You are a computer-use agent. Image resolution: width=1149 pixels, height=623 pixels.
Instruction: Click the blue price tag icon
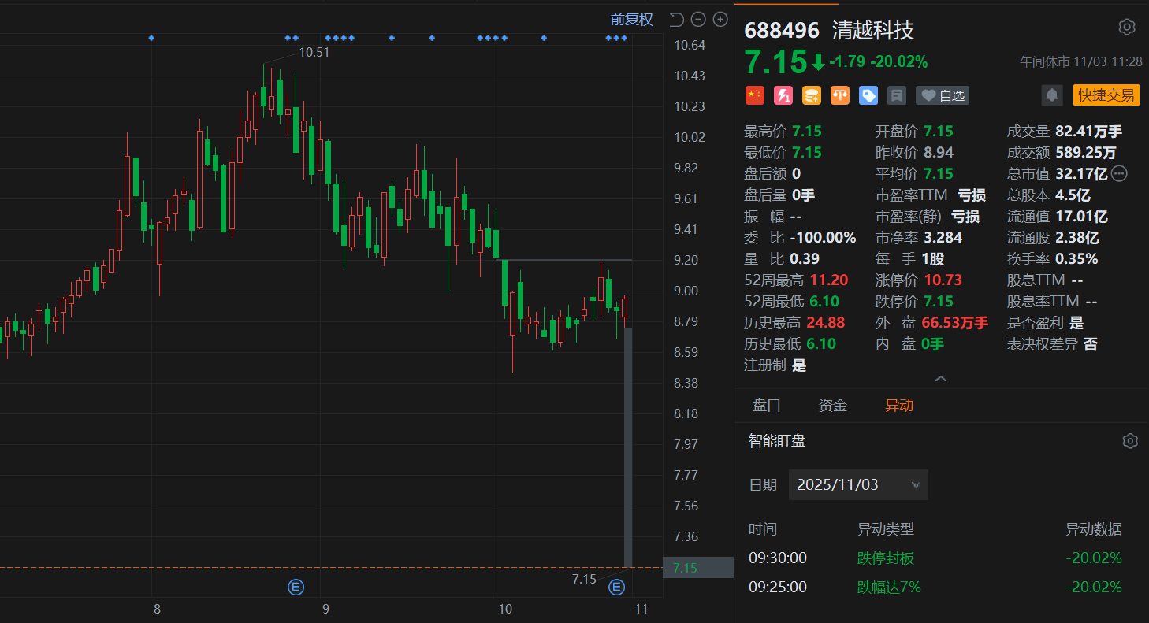(x=868, y=95)
